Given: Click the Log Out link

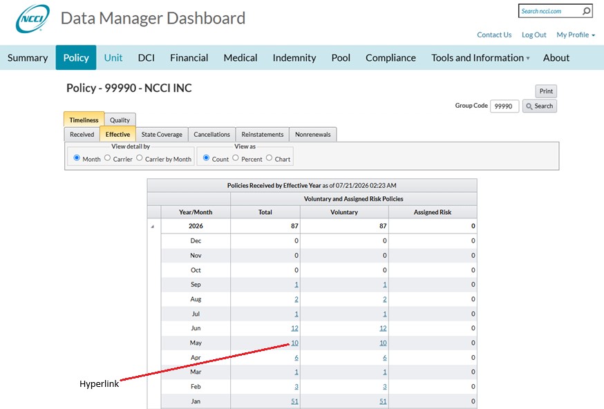Looking at the screenshot, I should click(x=534, y=35).
